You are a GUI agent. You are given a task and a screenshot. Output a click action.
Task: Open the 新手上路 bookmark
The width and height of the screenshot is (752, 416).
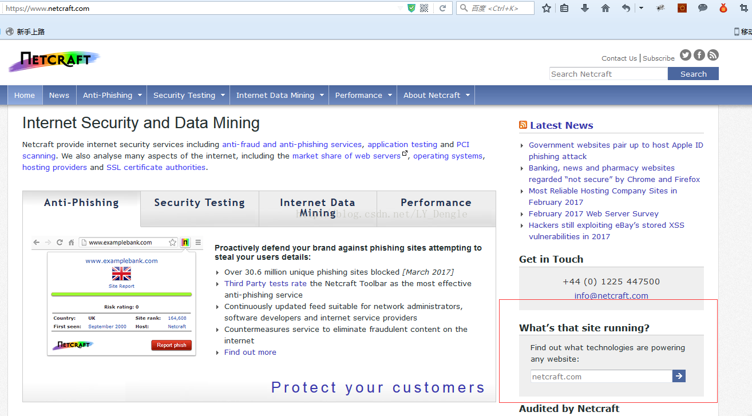[25, 32]
